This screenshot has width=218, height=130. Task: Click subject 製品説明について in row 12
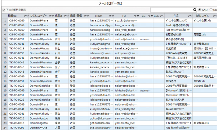coord(175,72)
